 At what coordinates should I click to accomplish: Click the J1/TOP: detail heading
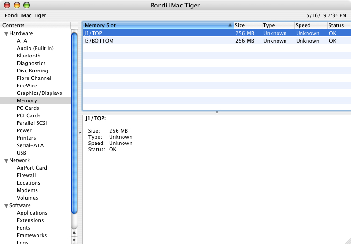[x=95, y=119]
